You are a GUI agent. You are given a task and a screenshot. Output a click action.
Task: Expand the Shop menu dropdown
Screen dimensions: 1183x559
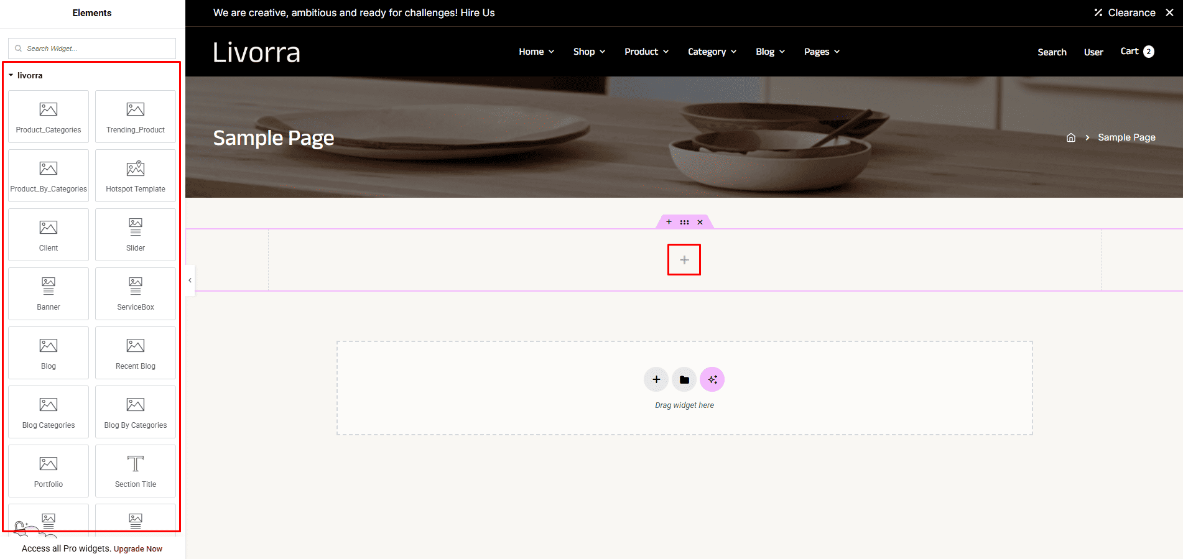tap(589, 52)
